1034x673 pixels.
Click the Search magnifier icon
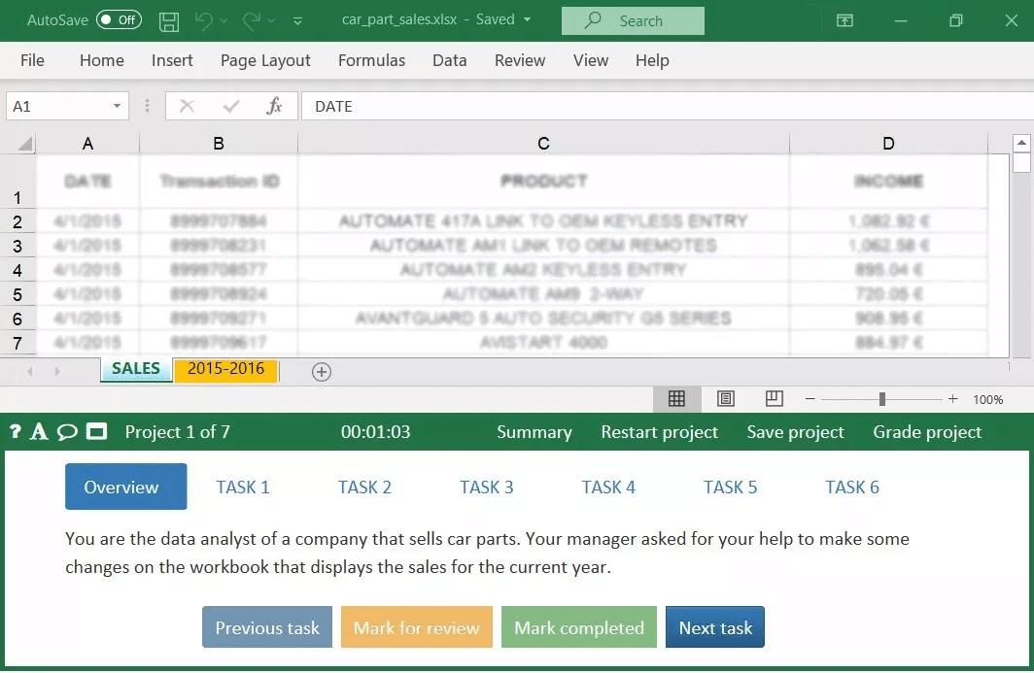click(593, 20)
